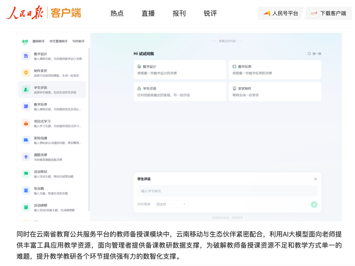The width and height of the screenshot is (355, 266).
Task: Open the 学生评语 sidebar icon
Action: coord(26,90)
